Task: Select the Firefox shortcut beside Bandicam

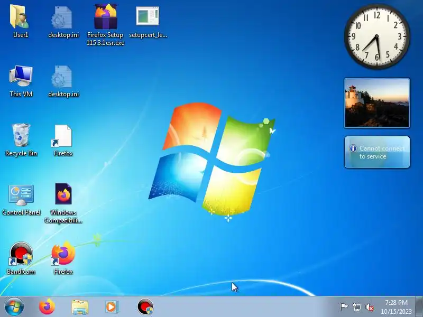Action: coord(63,254)
